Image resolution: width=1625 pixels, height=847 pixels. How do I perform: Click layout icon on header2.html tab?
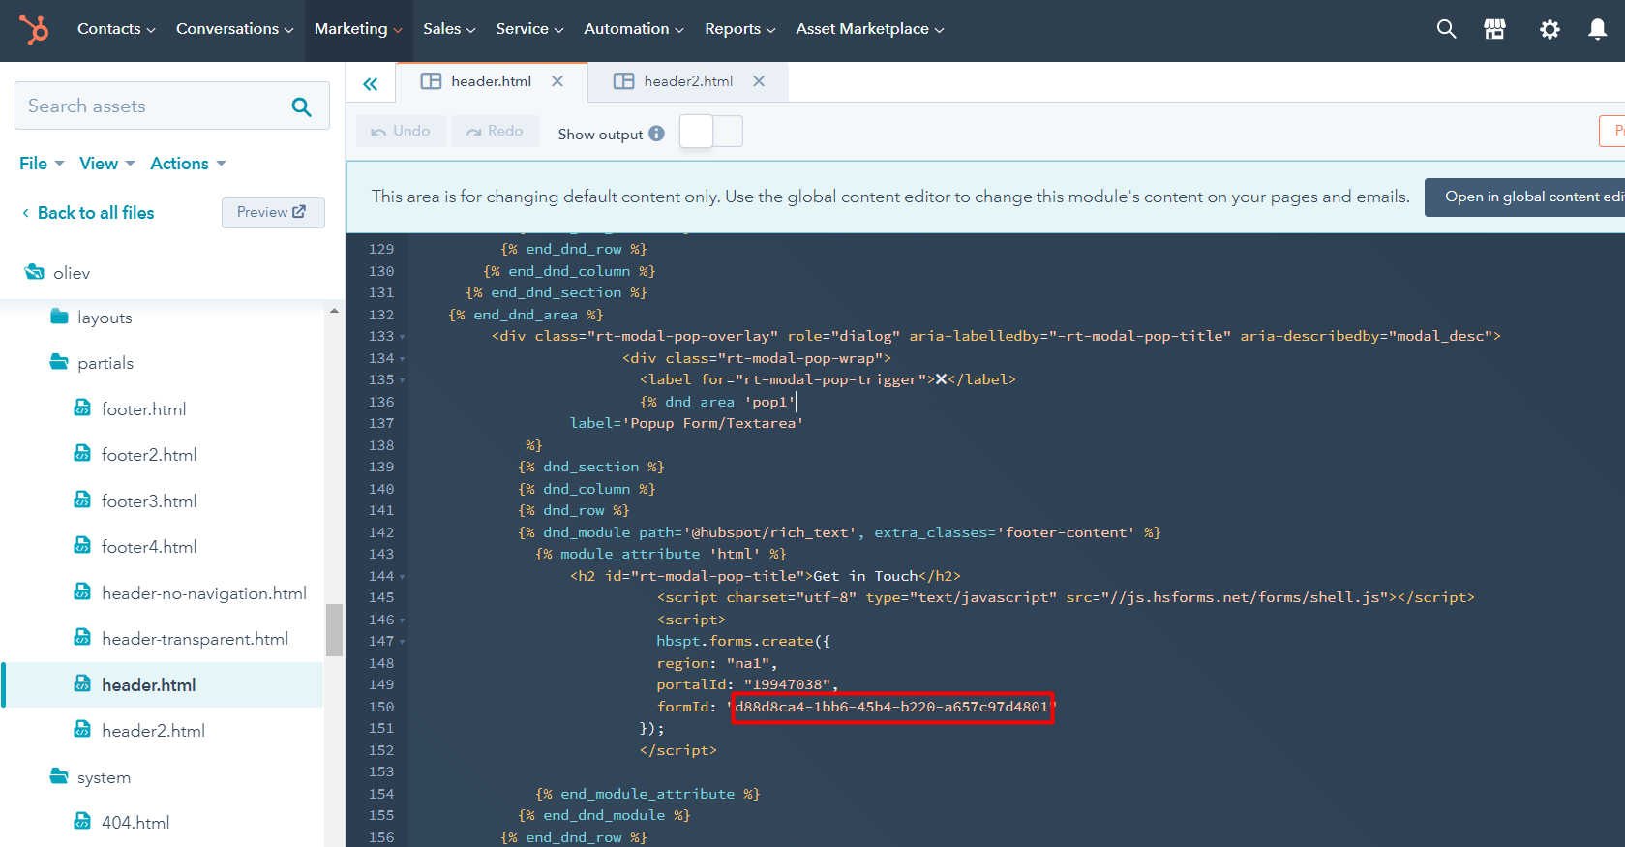click(x=624, y=81)
